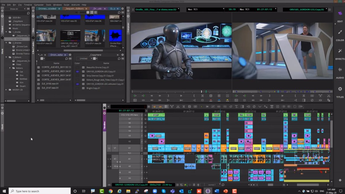Open the Show All filter dropdown
The image size is (345, 194).
click(x=15, y=9)
